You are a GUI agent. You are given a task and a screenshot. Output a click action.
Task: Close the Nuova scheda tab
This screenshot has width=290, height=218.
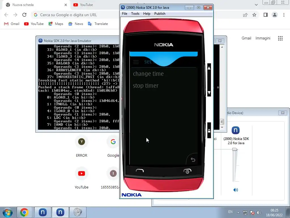point(66,5)
